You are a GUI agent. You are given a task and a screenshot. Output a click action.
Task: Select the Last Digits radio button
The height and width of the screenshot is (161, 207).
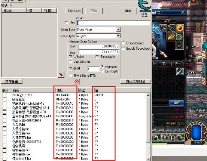pos(102,71)
